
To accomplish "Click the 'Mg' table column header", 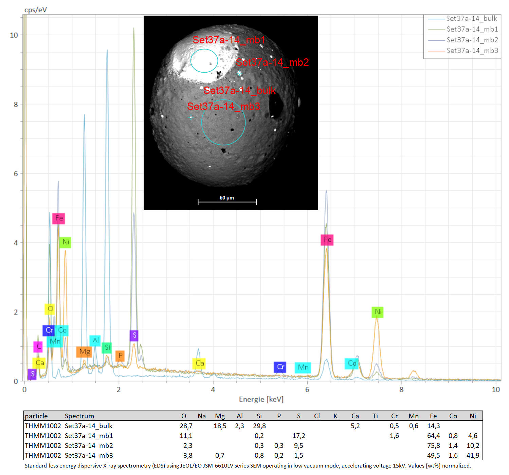I will (x=220, y=416).
